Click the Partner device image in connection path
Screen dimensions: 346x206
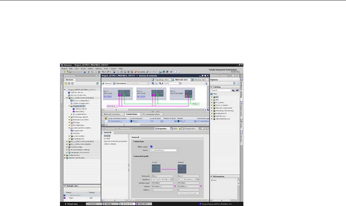182,169
